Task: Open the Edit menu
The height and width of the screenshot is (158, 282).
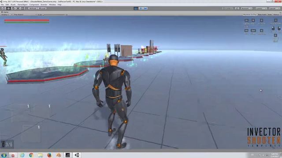Action: (x=7, y=5)
